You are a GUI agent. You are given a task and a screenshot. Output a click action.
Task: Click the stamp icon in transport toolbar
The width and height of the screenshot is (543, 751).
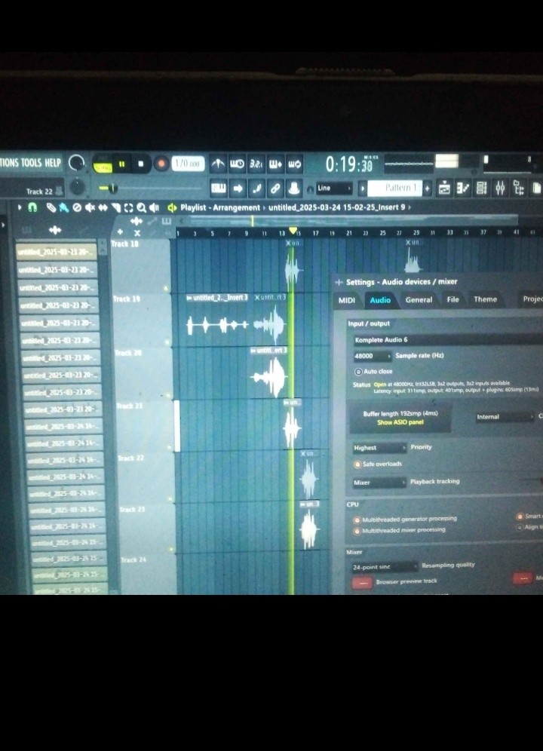[294, 189]
